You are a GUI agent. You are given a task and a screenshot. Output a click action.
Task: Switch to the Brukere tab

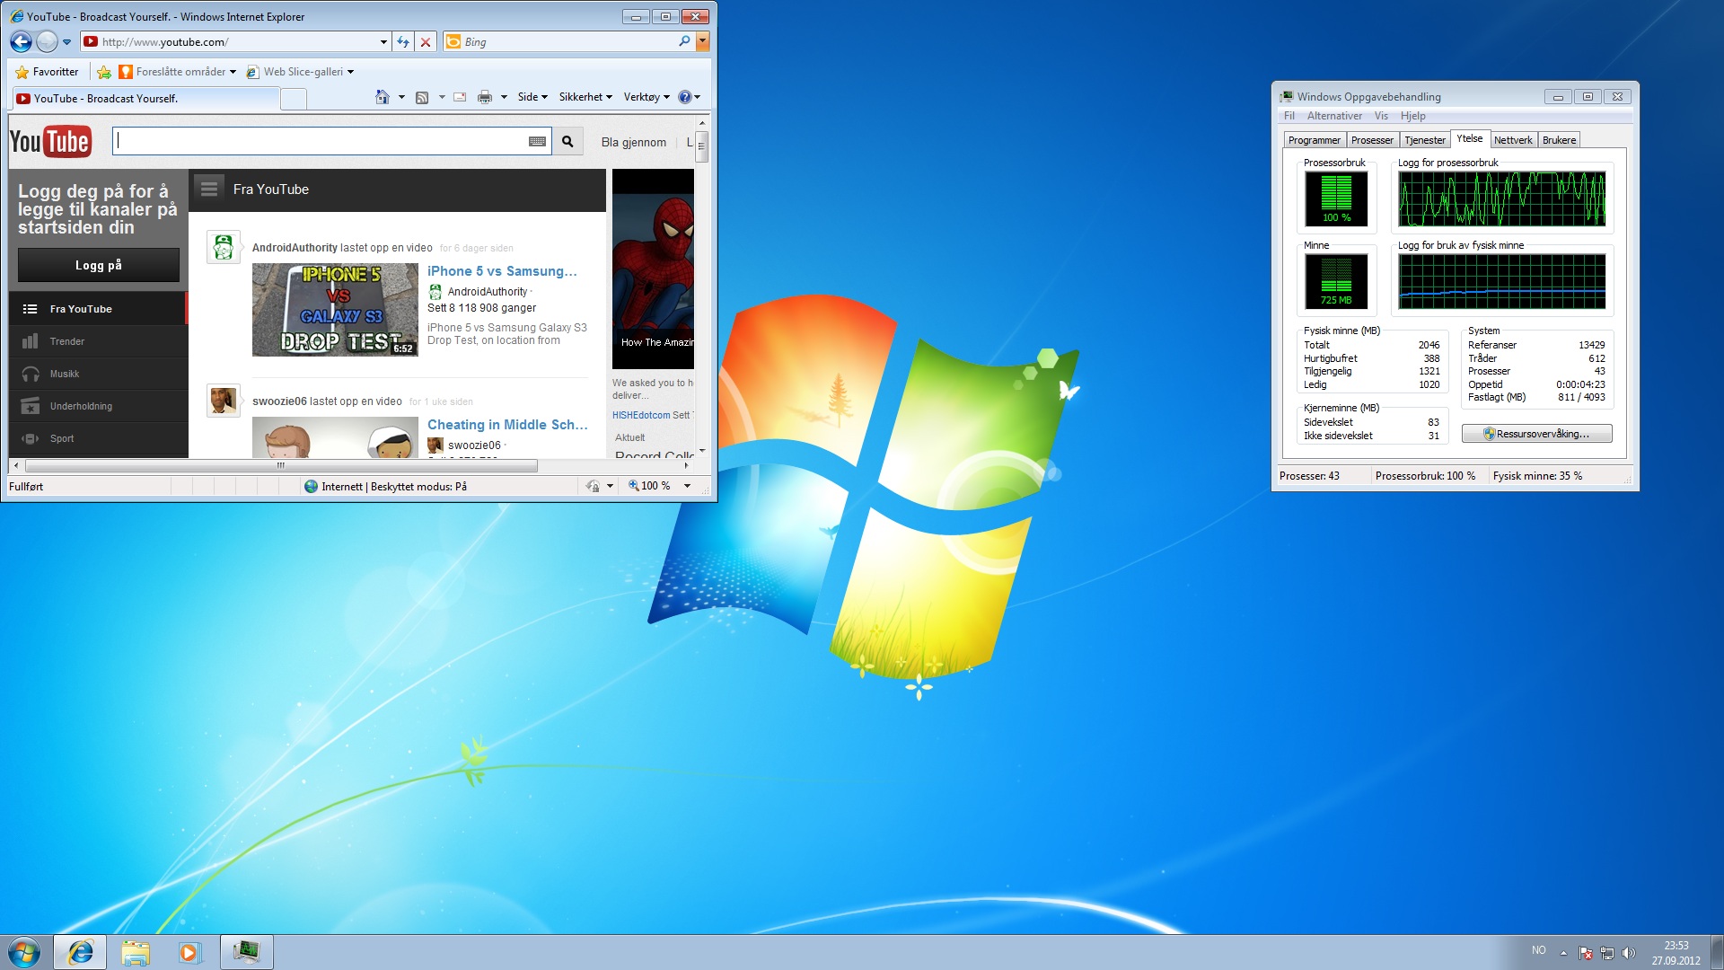tap(1559, 140)
